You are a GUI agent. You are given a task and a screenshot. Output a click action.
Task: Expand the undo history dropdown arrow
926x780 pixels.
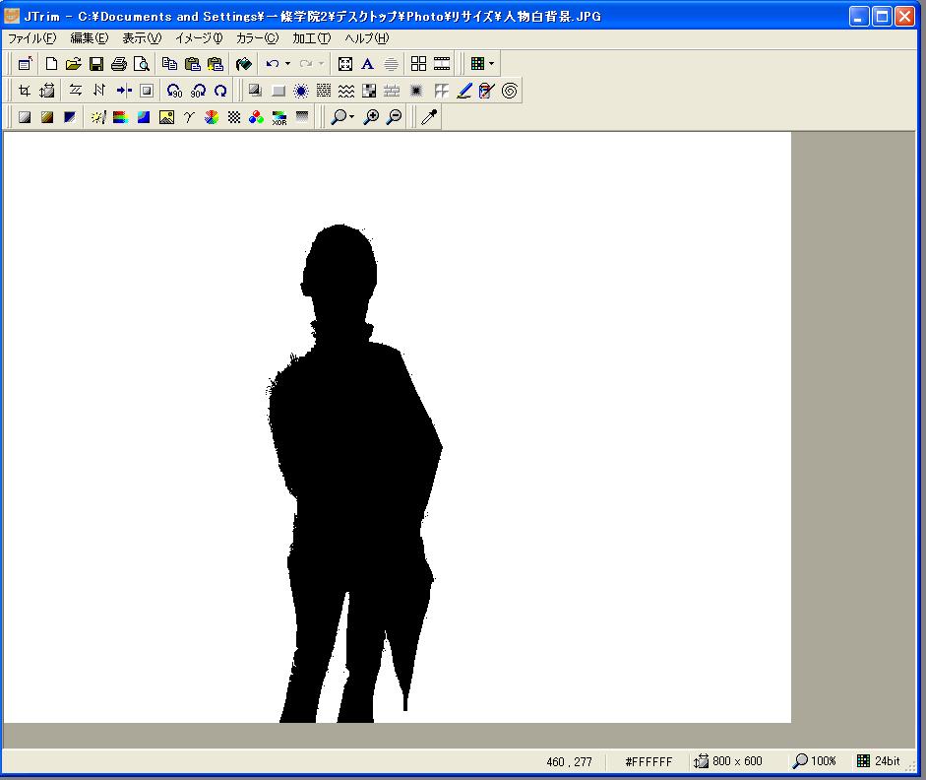coord(287,64)
